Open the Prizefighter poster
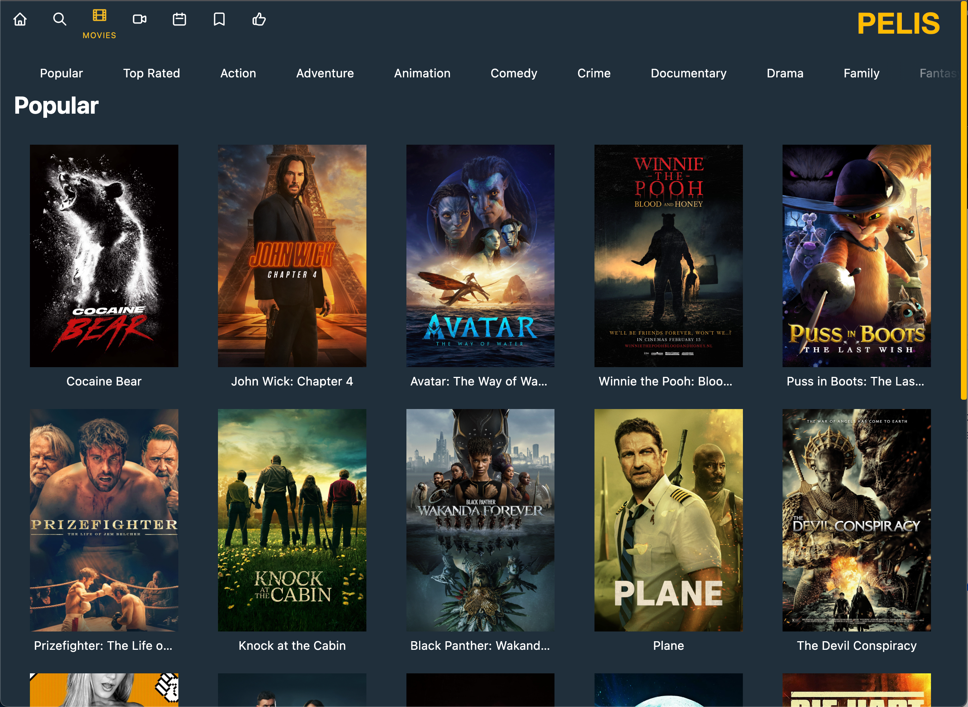This screenshot has width=968, height=707. (x=104, y=520)
